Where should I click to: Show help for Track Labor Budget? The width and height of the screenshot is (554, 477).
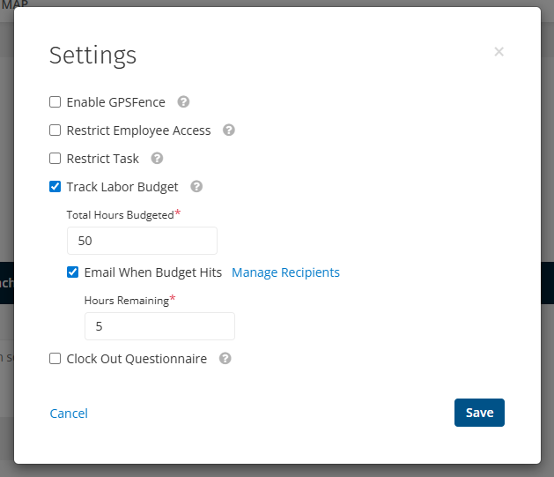point(196,187)
